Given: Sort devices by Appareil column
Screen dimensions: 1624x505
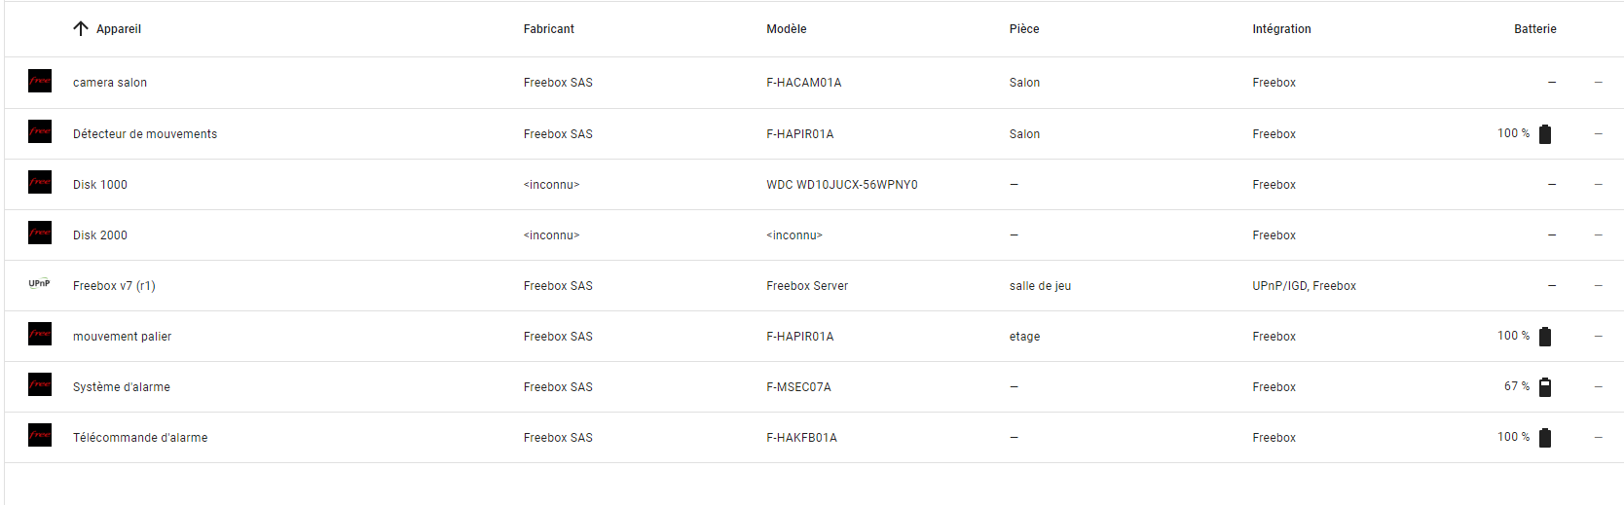Looking at the screenshot, I should click(x=119, y=29).
